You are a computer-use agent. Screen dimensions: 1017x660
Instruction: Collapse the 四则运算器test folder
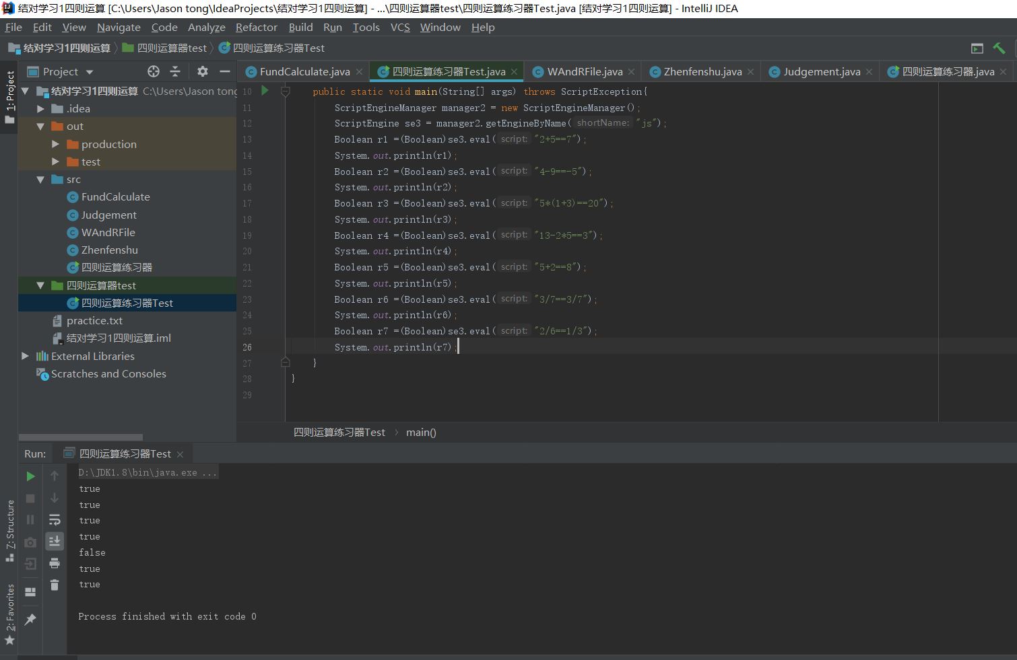(41, 285)
